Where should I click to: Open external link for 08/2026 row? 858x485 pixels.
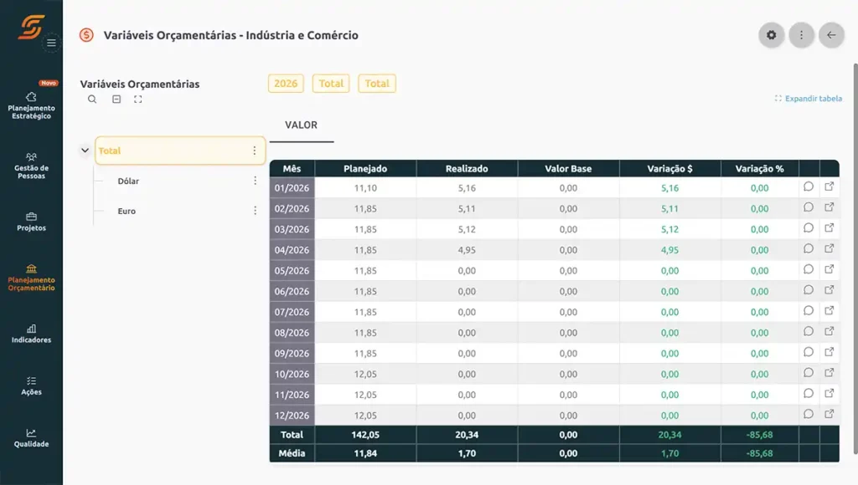click(829, 331)
